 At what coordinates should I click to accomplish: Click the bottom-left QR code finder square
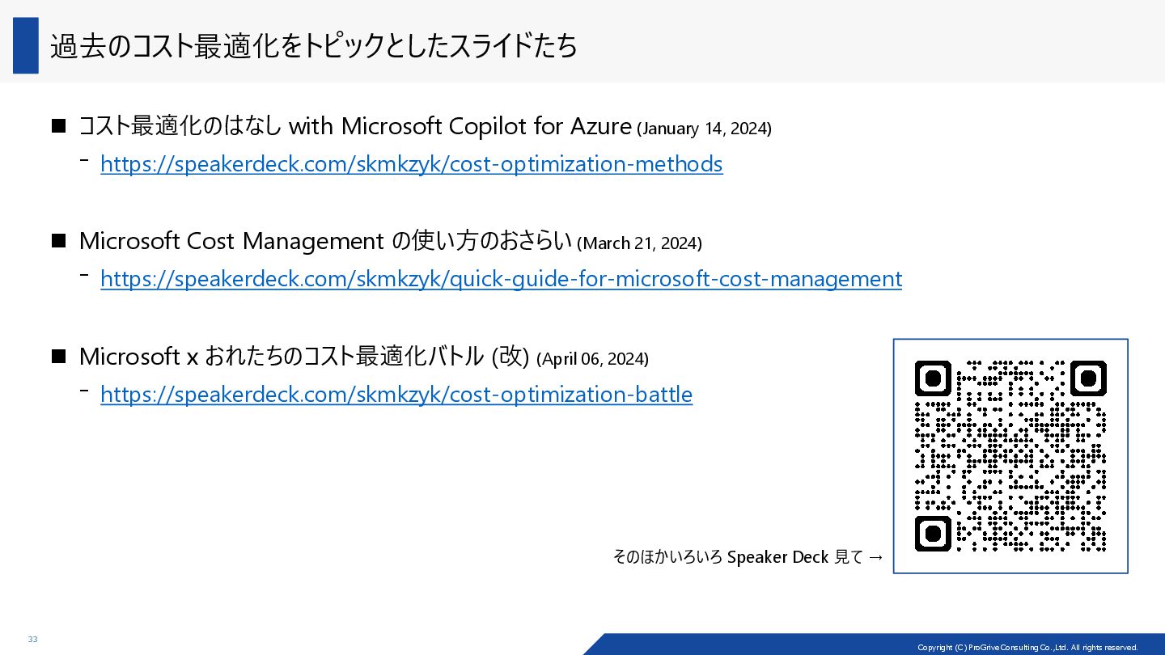pyautogui.click(x=932, y=534)
